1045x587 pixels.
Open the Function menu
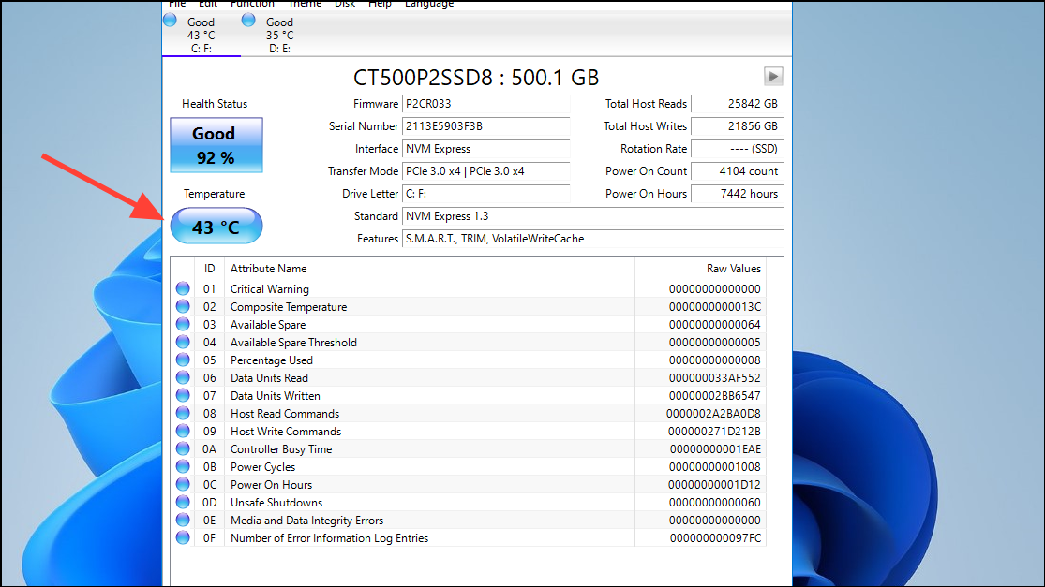pyautogui.click(x=252, y=4)
